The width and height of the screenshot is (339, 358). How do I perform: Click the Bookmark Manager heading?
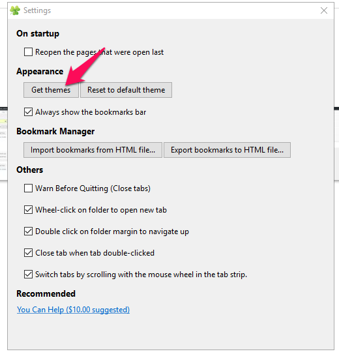click(x=55, y=132)
